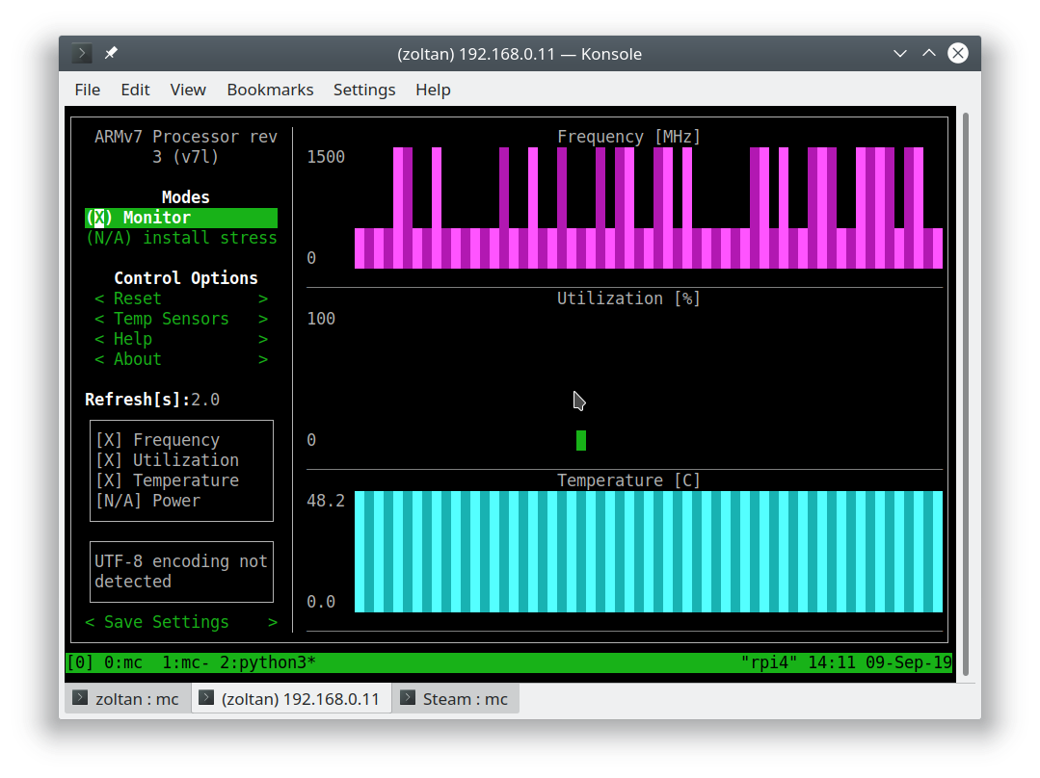Open the About option in Control Options

(x=137, y=359)
